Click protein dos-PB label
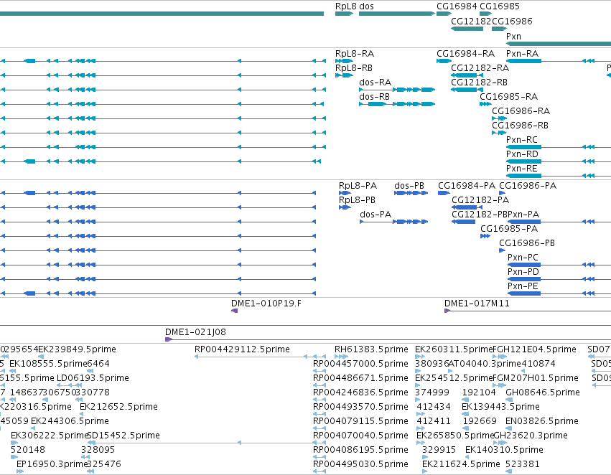Image resolution: width=611 pixels, height=475 pixels. (x=409, y=186)
